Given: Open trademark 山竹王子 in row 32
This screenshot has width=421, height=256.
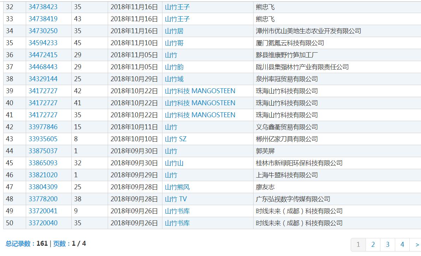Looking at the screenshot, I should tap(177, 7).
